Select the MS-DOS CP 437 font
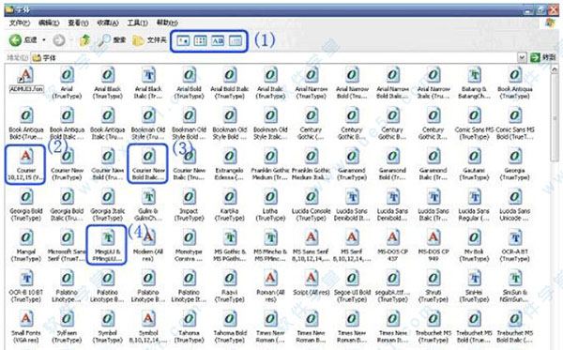This screenshot has height=350, width=563. (393, 246)
